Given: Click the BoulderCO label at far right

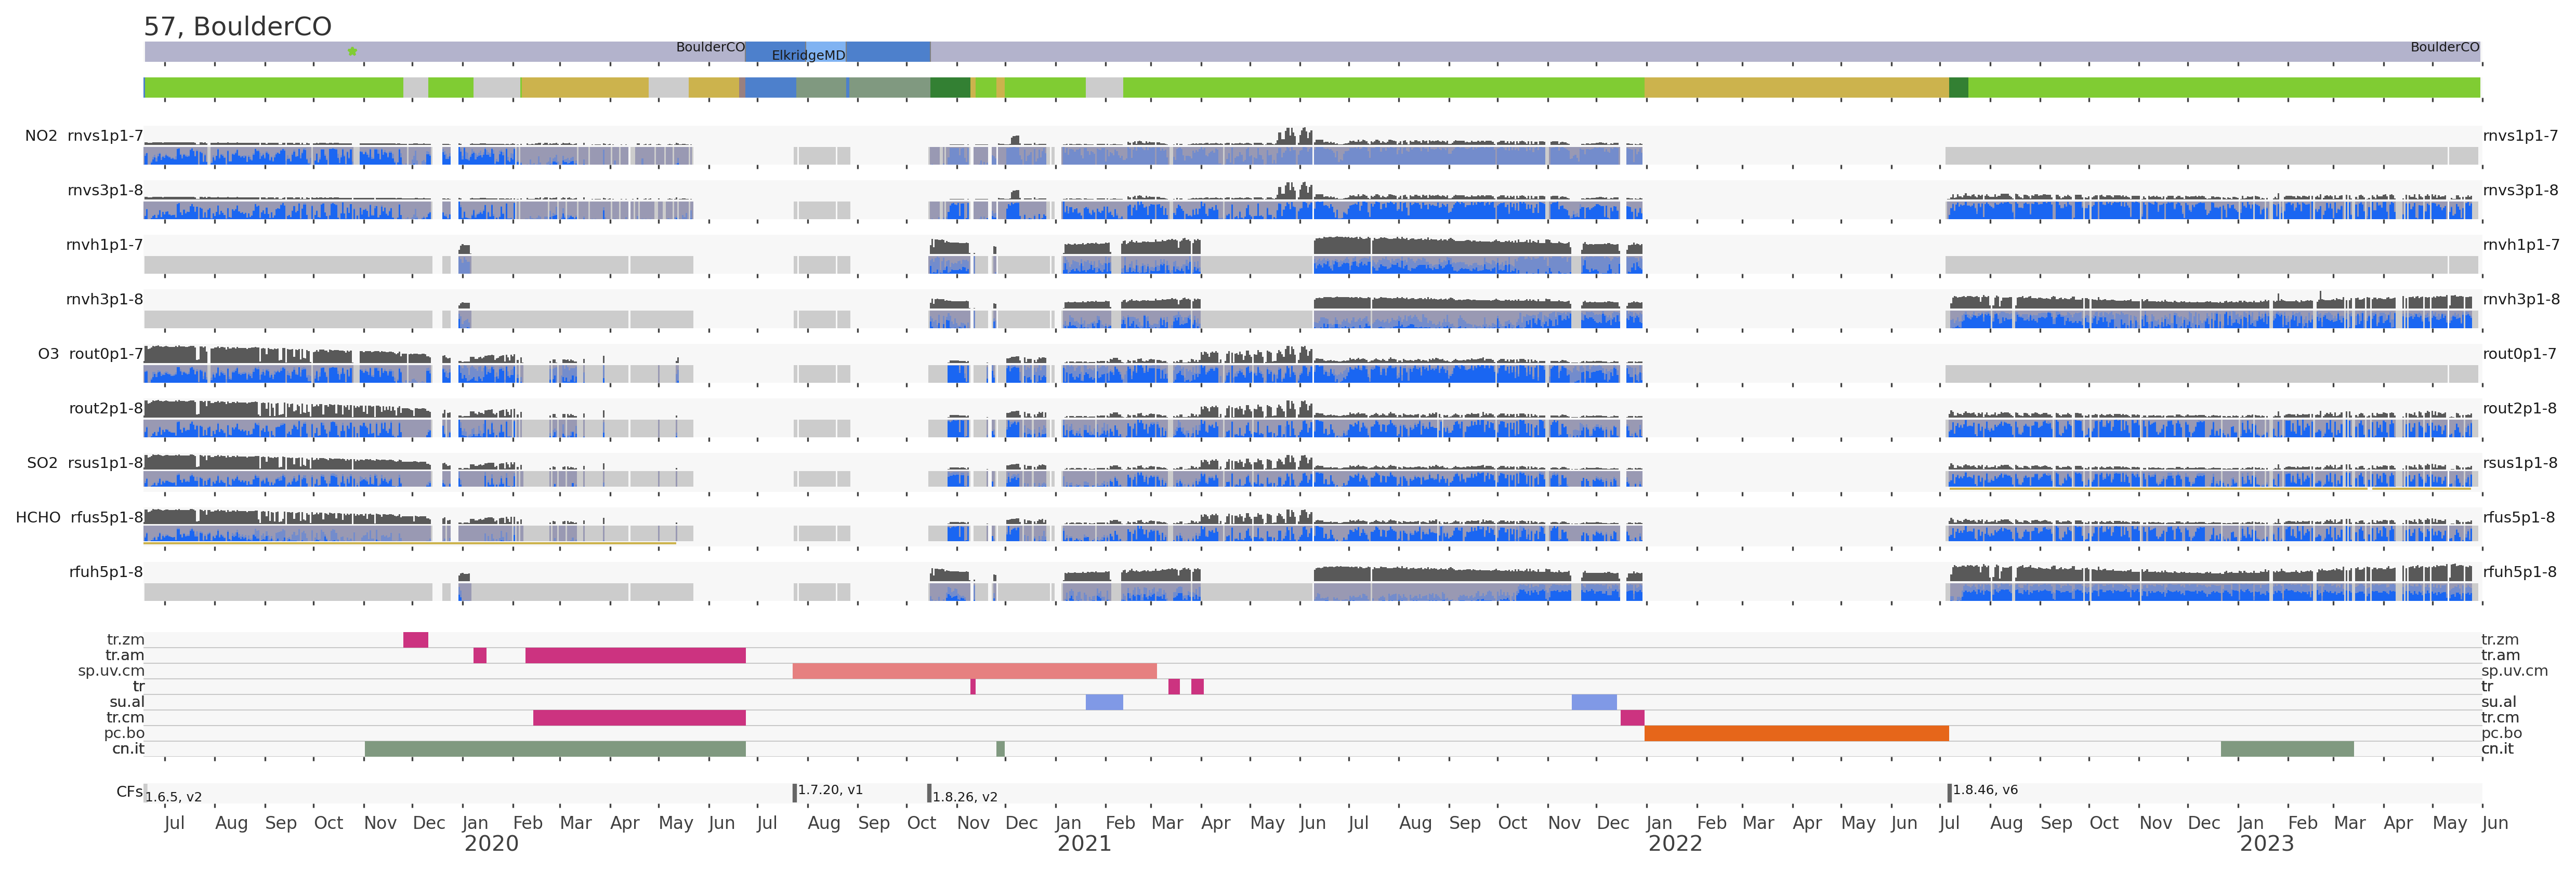Looking at the screenshot, I should [2444, 47].
